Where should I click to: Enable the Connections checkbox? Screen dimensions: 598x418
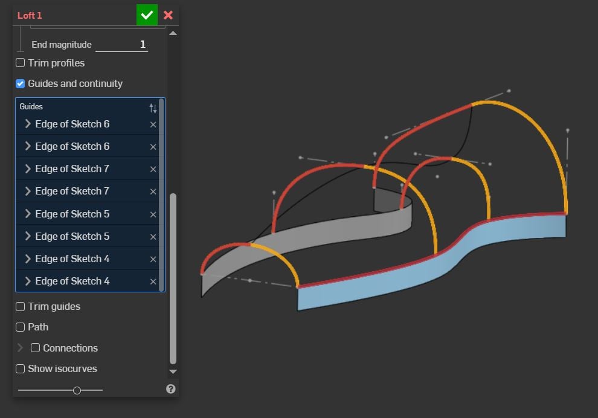(35, 348)
